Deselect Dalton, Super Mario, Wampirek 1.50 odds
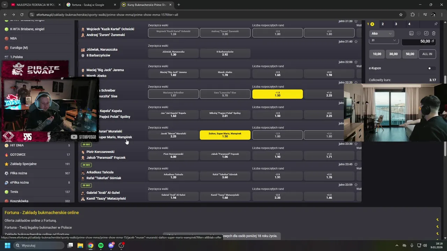Viewport: 447px width, 251px height. (225, 135)
